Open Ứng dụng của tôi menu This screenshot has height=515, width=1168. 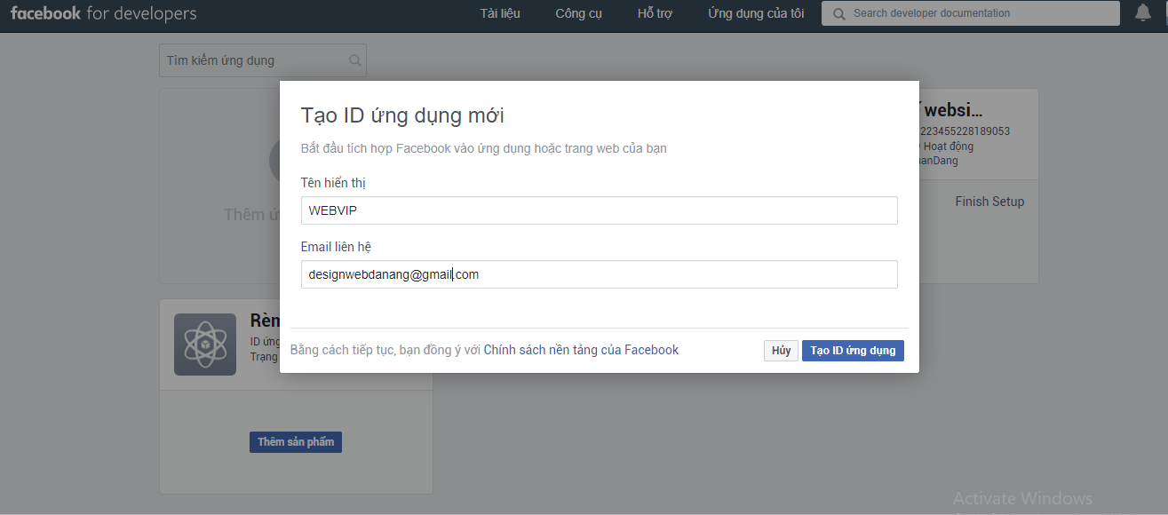pyautogui.click(x=756, y=13)
